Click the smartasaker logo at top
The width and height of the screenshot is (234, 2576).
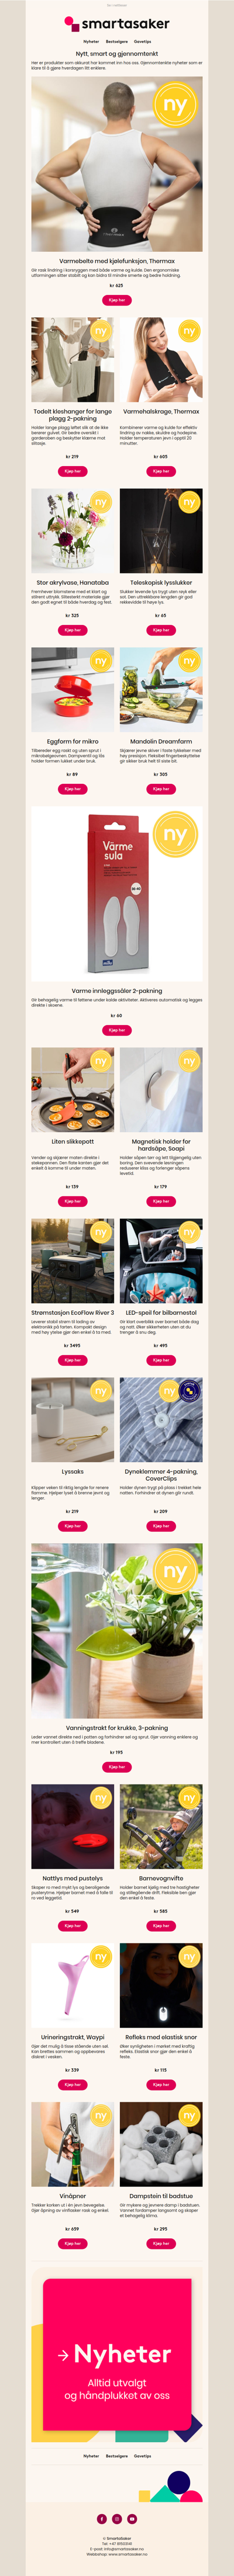coord(117,23)
